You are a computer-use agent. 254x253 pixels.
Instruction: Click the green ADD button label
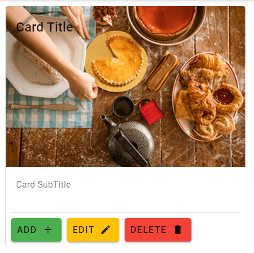(27, 230)
